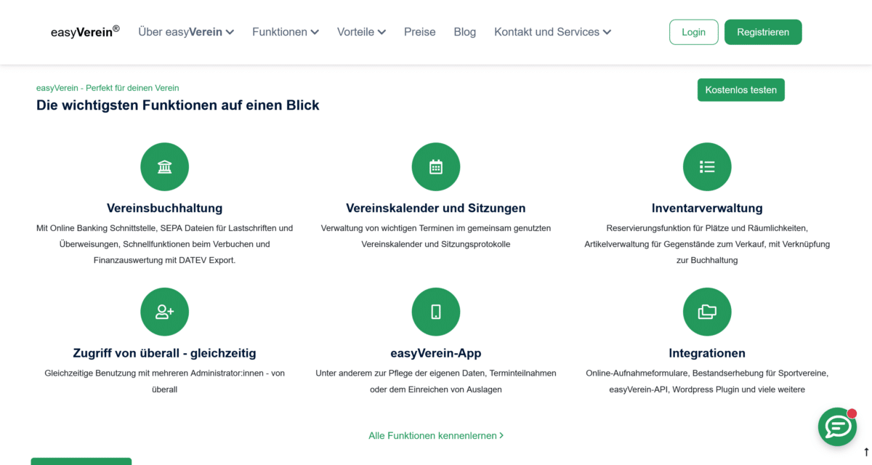This screenshot has width=872, height=465.
Task: Click the scroll-to-top arrow
Action: (x=866, y=452)
